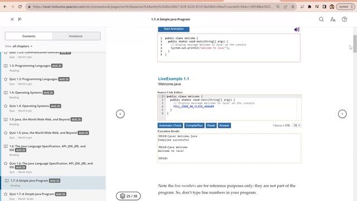Open the search tool in the reader header

[x=321, y=20]
